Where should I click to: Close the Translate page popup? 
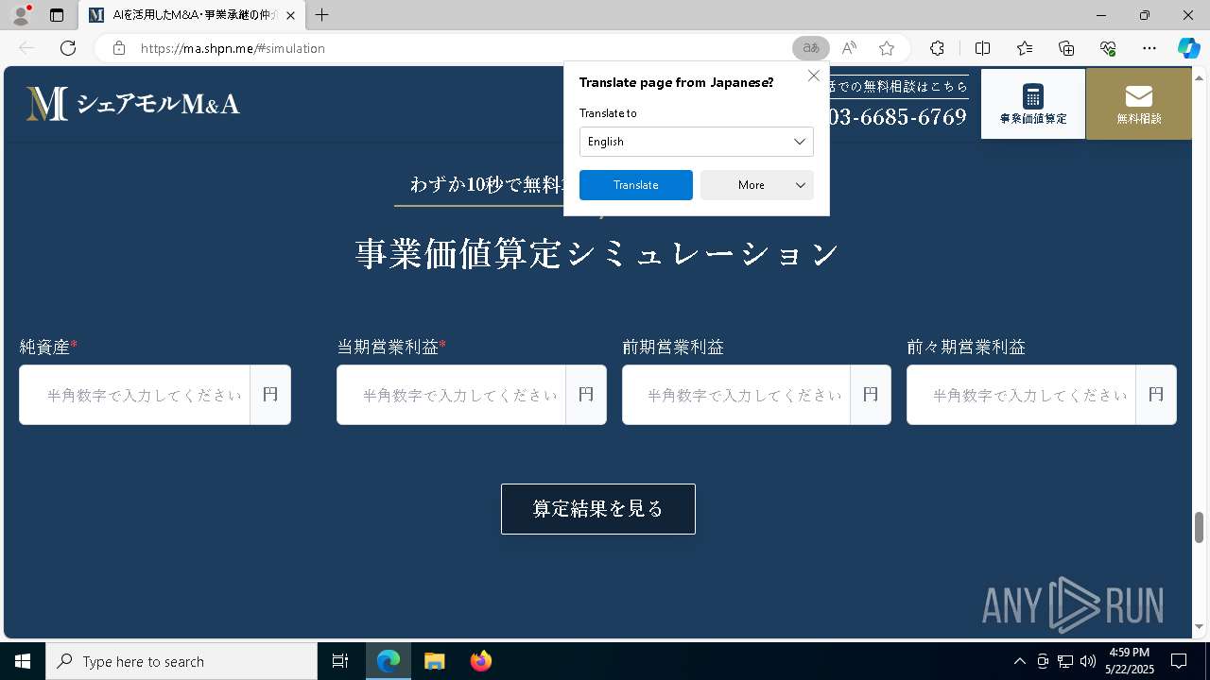[813, 76]
